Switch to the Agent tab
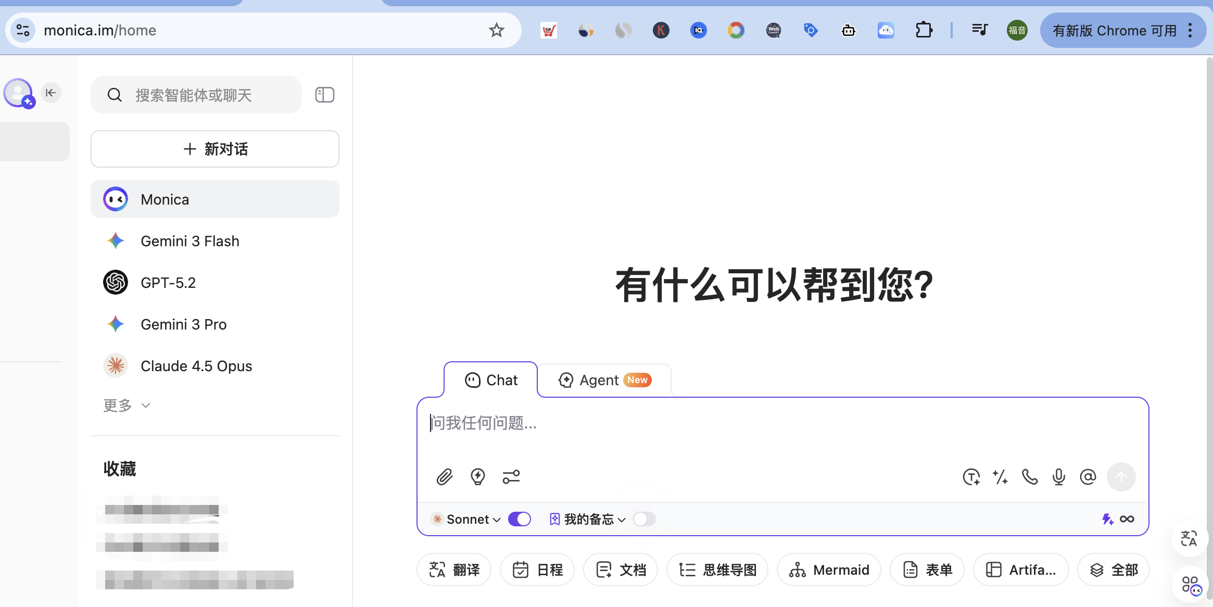Image resolution: width=1213 pixels, height=607 pixels. [604, 380]
